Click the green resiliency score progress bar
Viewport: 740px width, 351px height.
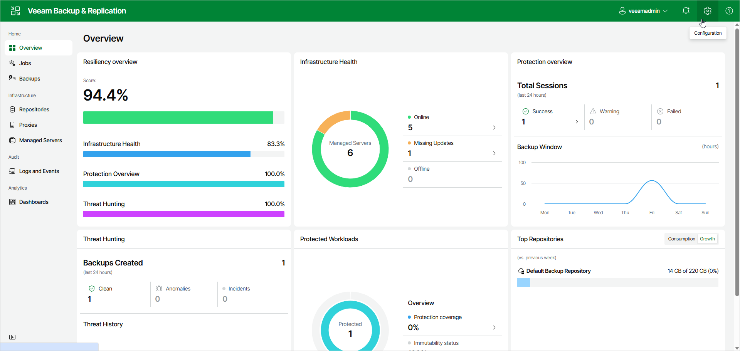[184, 118]
